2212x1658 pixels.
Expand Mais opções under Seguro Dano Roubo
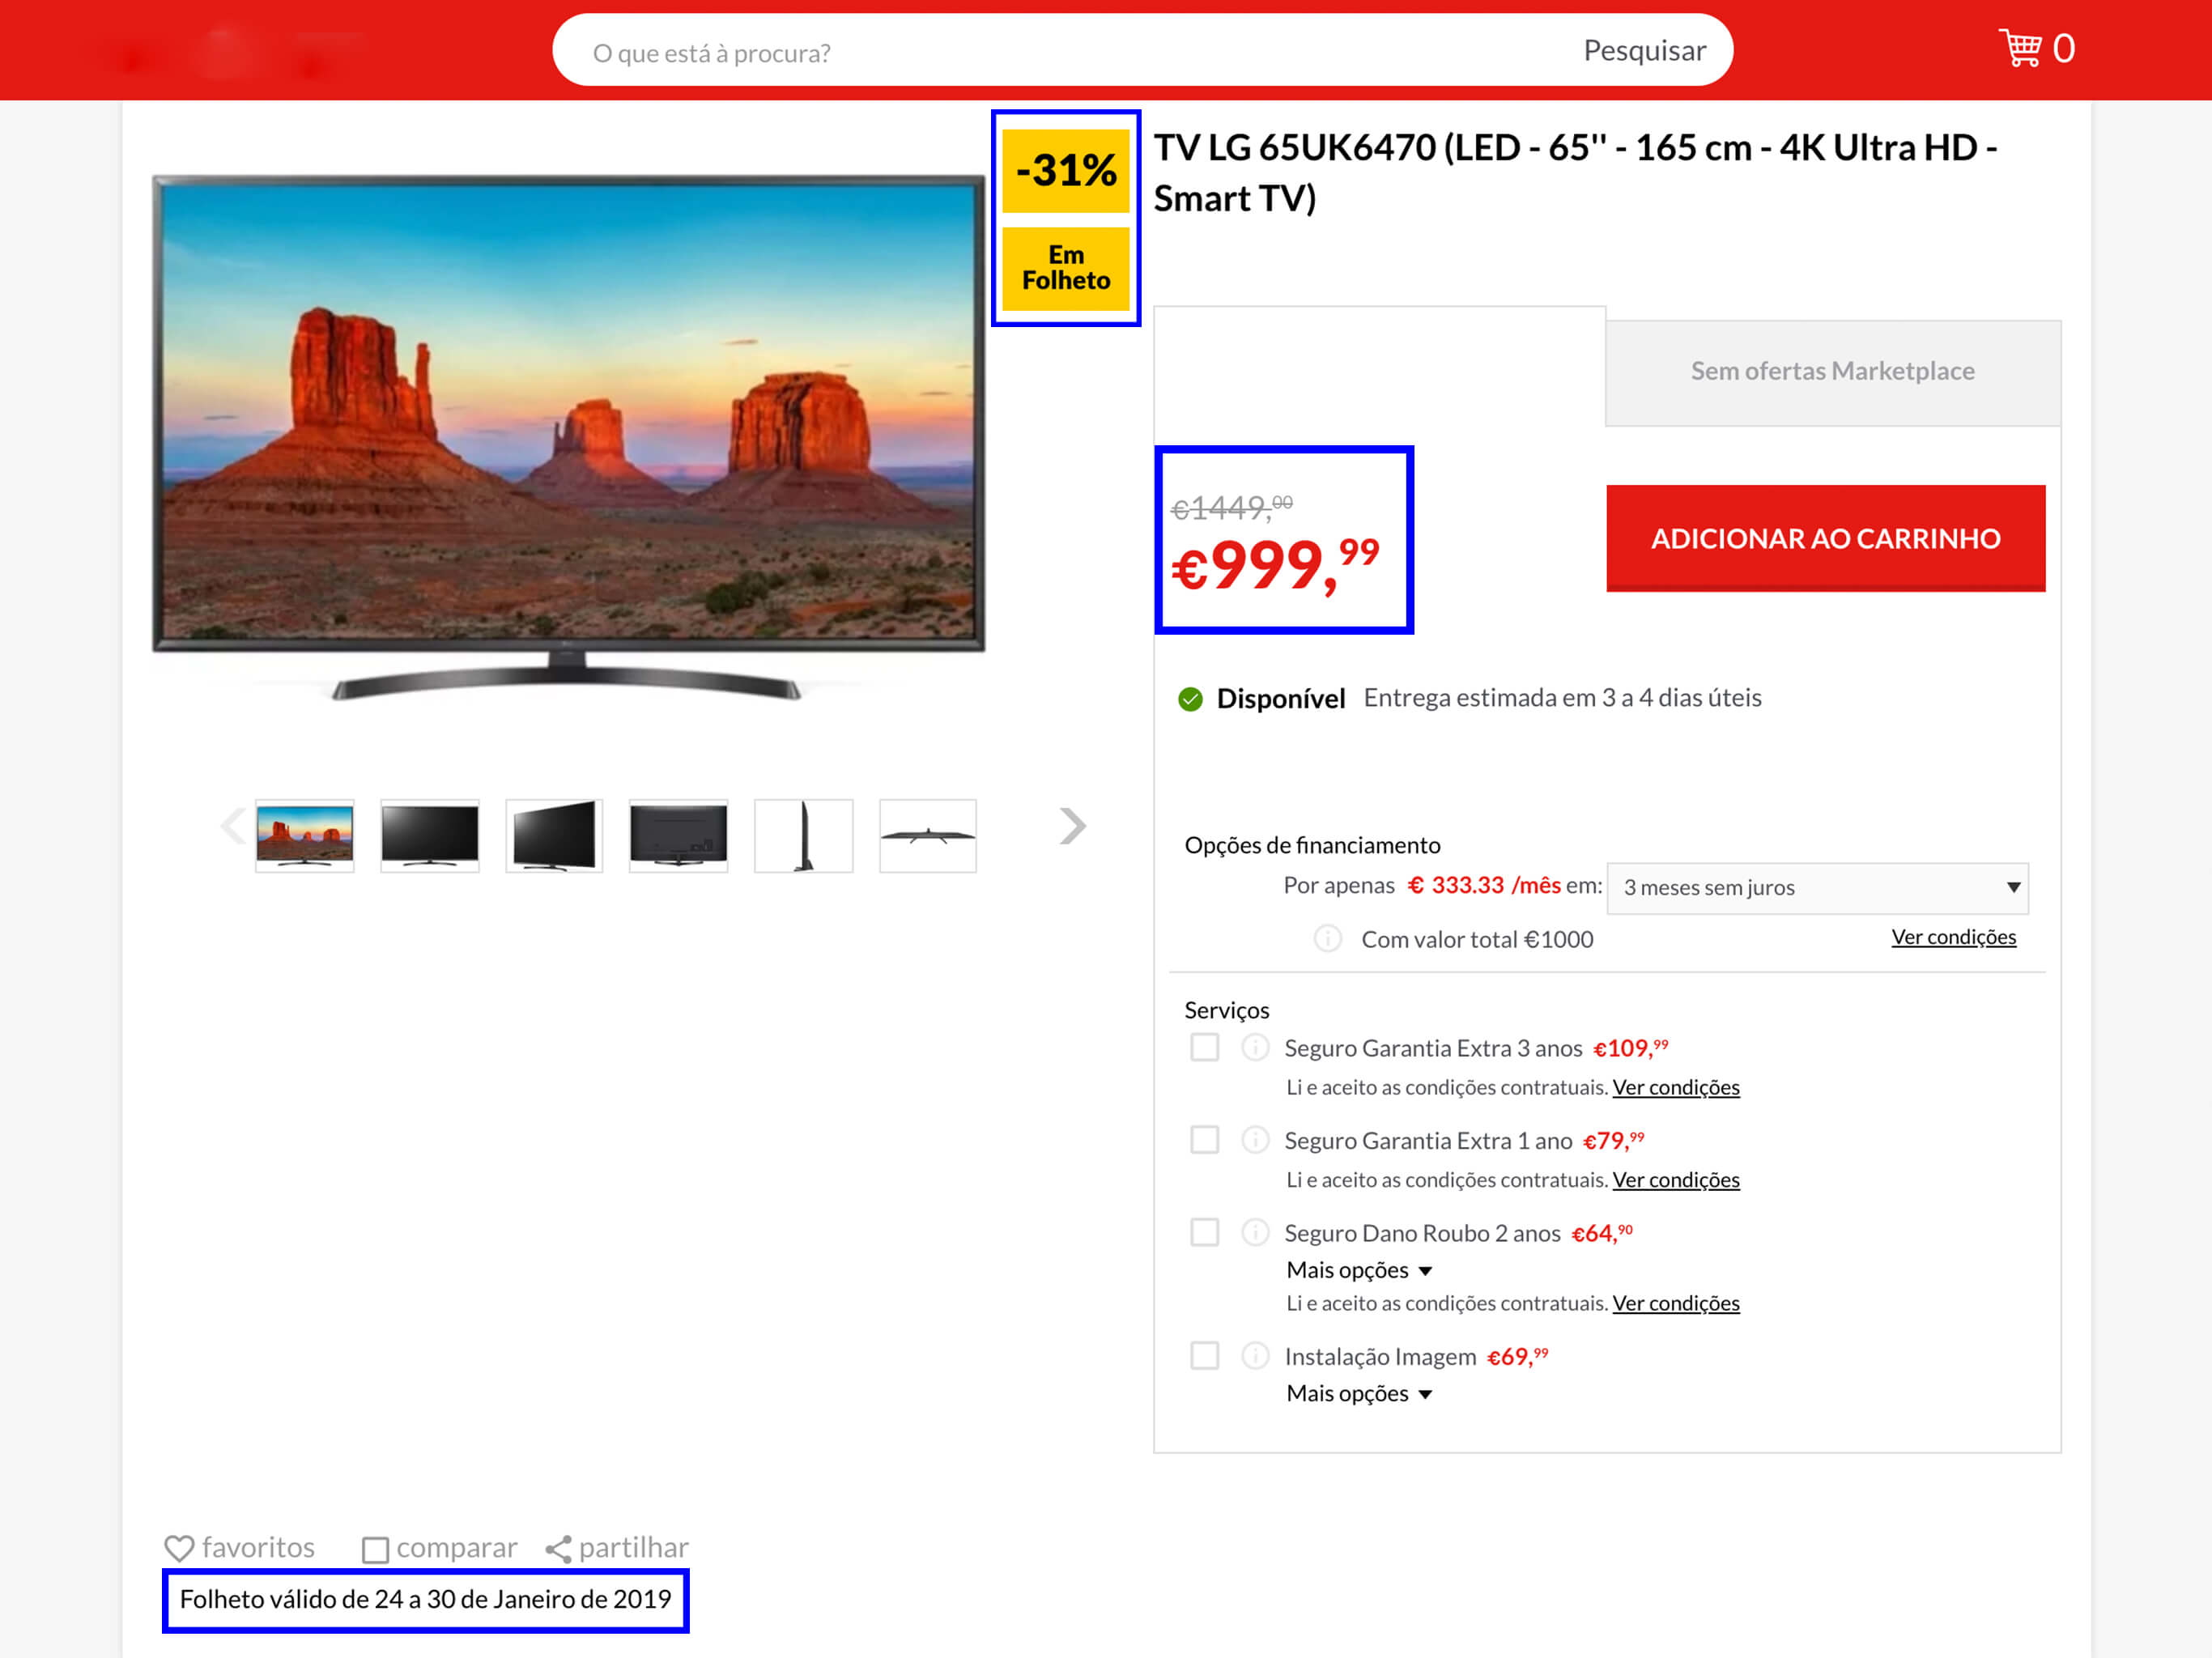click(1359, 1270)
